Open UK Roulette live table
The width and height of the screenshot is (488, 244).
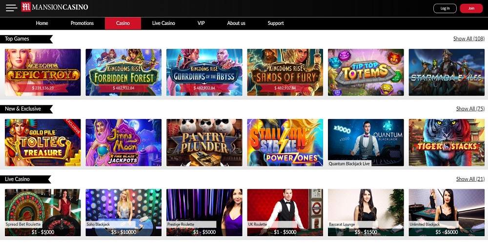(x=285, y=213)
